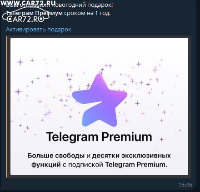Click the 15:45 message timestamp
The width and height of the screenshot is (200, 192).
coord(185,185)
